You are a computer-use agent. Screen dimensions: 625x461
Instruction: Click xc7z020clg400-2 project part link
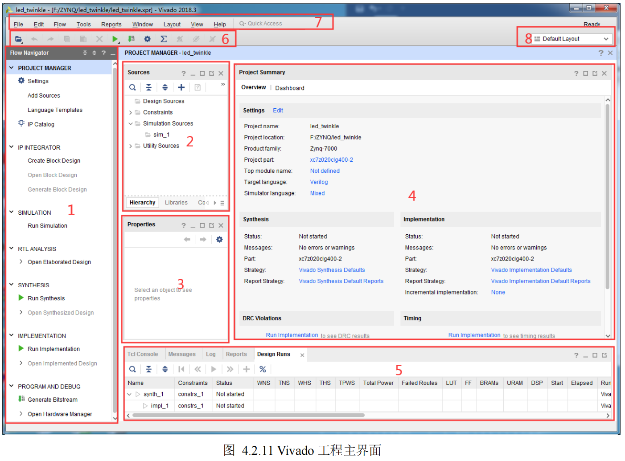coord(331,160)
